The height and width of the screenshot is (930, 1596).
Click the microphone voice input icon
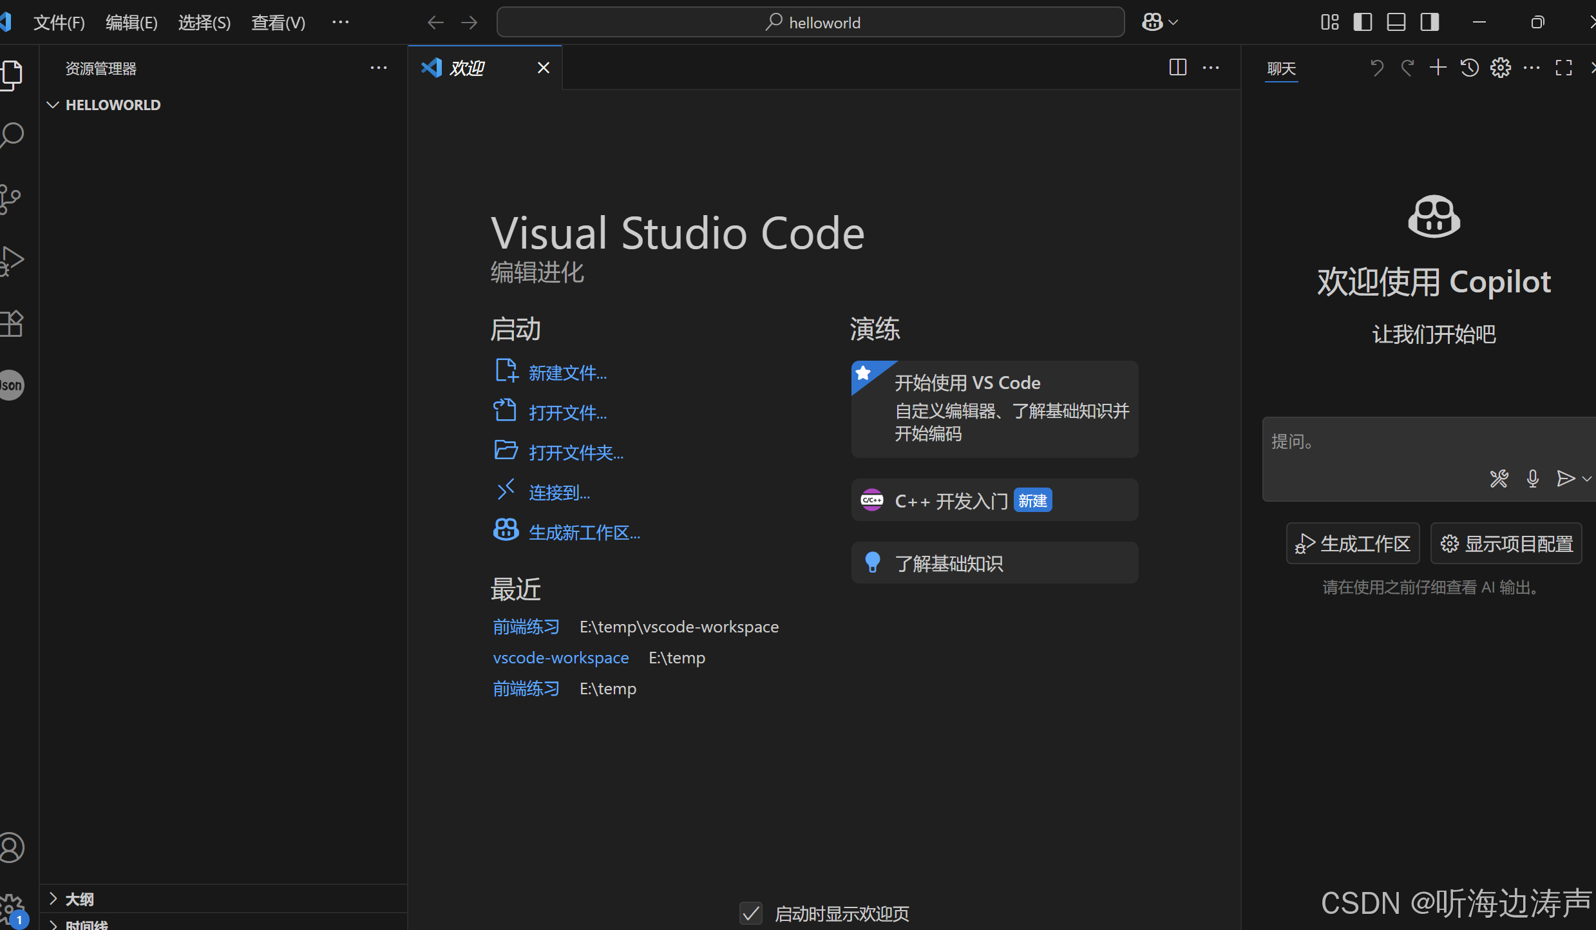tap(1532, 479)
